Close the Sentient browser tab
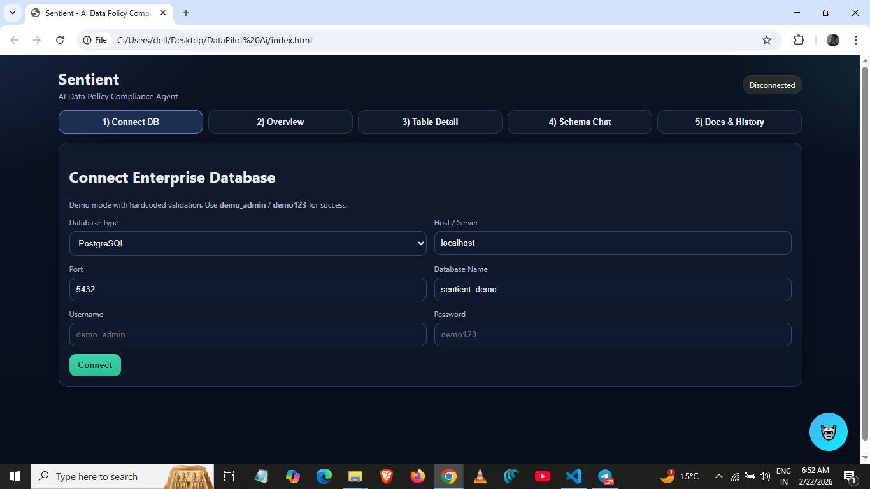 163,13
